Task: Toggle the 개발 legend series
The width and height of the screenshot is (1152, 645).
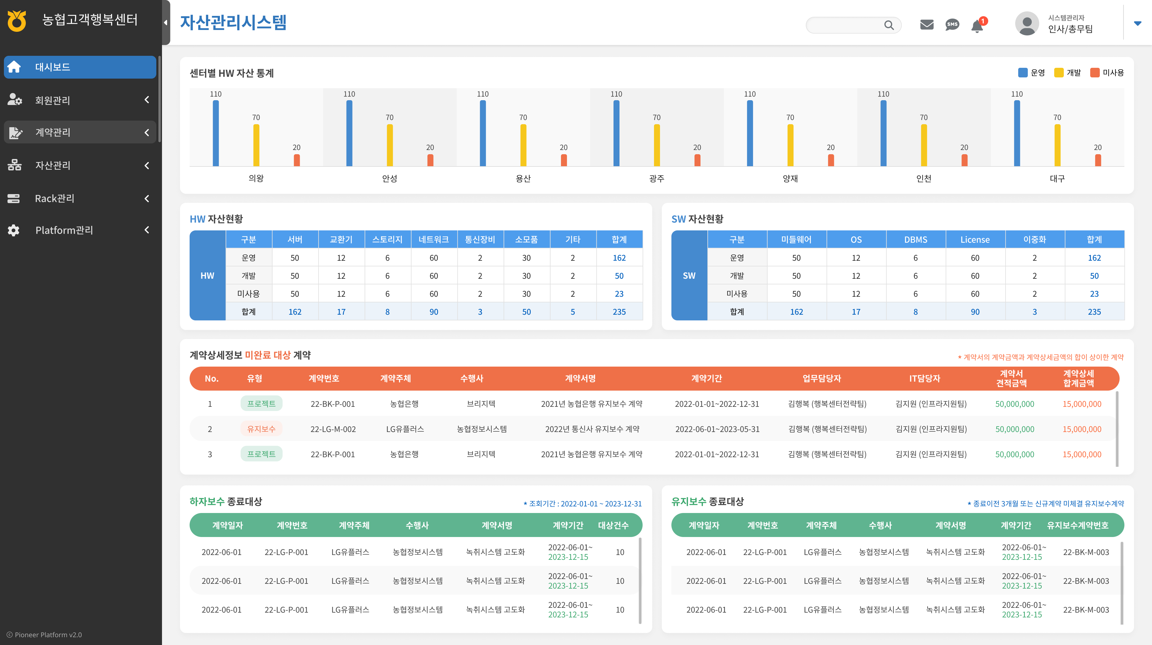Action: tap(1067, 73)
